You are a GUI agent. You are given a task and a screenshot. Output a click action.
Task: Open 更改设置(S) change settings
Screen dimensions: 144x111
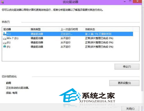click(x=124, y=83)
